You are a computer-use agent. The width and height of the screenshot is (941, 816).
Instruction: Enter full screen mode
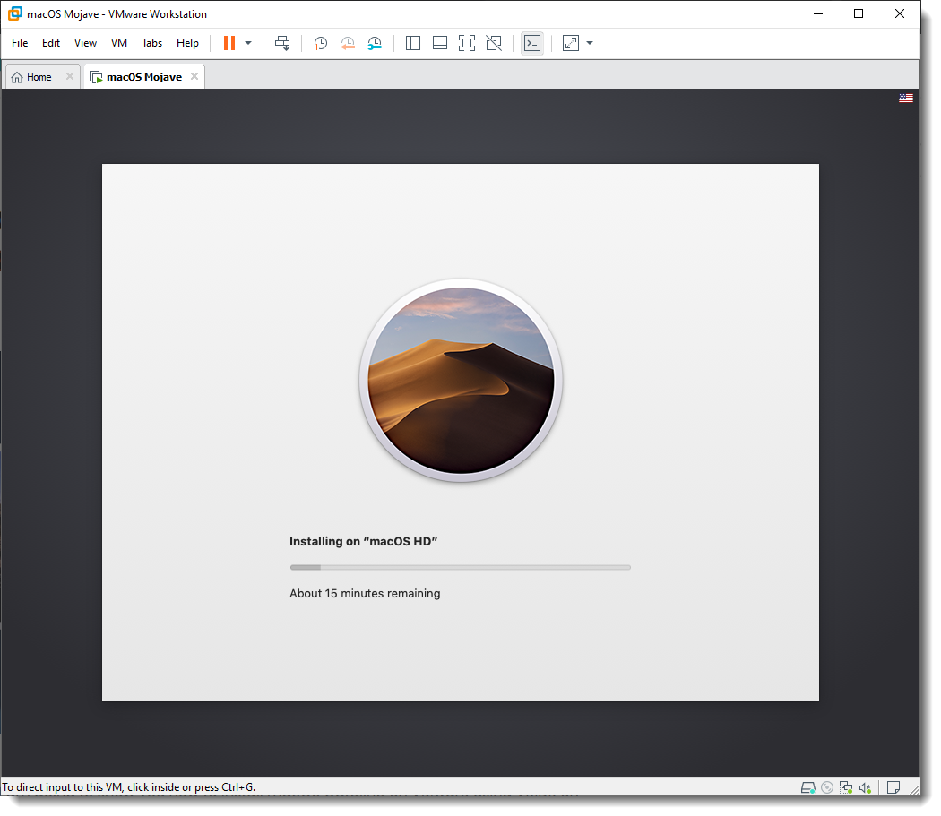[x=466, y=43]
